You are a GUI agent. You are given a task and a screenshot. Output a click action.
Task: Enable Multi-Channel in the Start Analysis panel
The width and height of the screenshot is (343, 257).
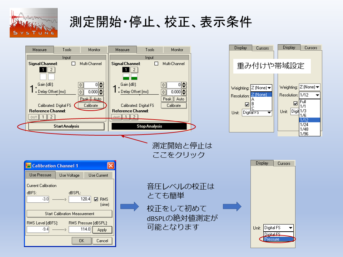[x=74, y=64]
